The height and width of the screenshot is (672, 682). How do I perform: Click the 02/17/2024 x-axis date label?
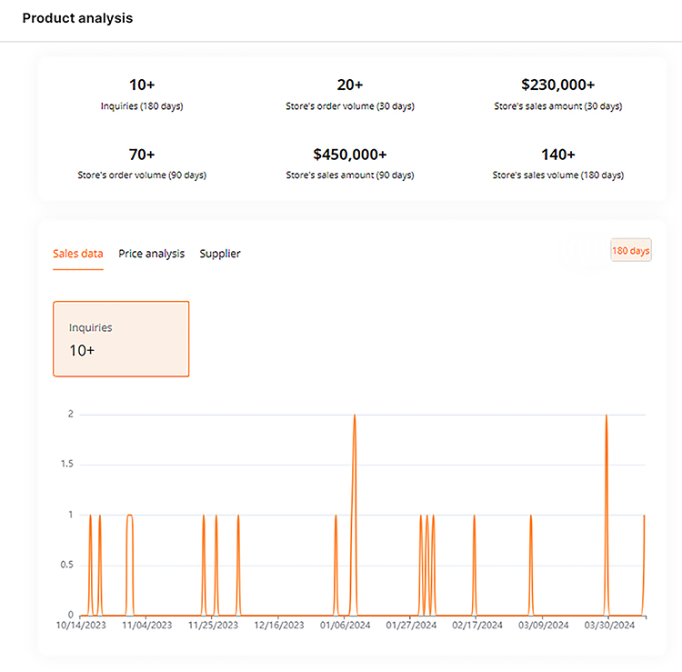click(477, 626)
